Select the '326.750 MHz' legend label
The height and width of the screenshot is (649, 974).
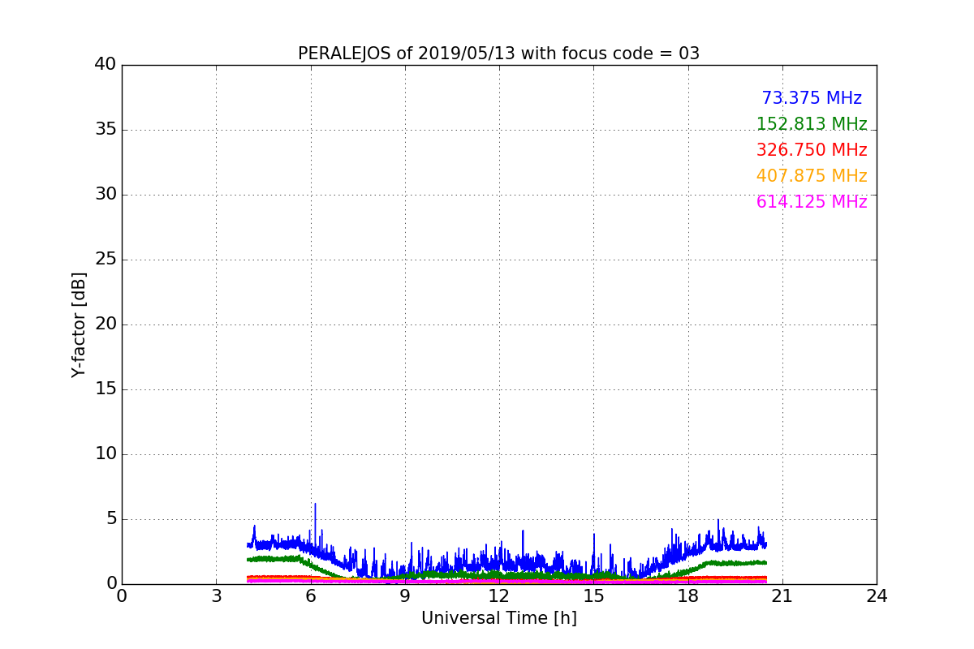coord(812,150)
